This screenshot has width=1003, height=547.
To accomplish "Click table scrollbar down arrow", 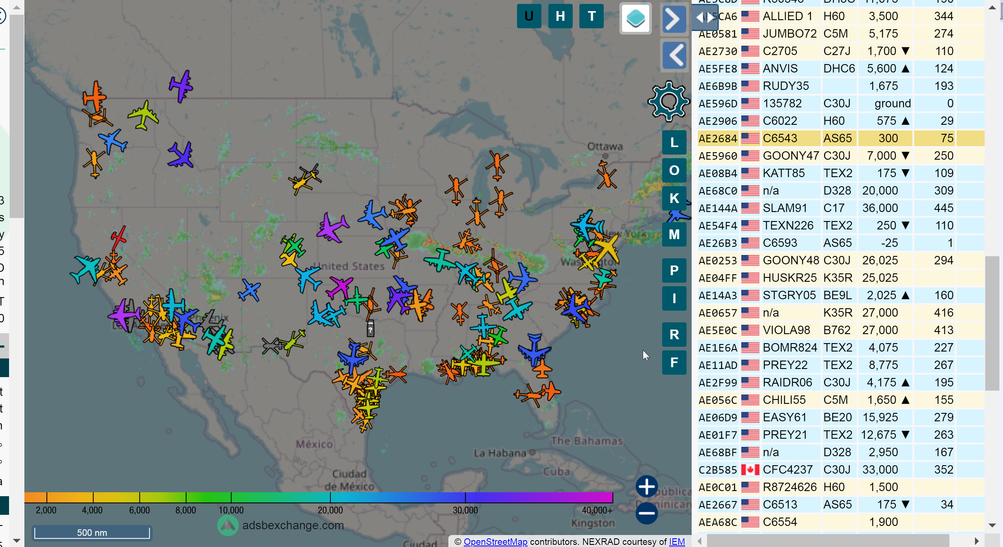I will click(x=992, y=525).
